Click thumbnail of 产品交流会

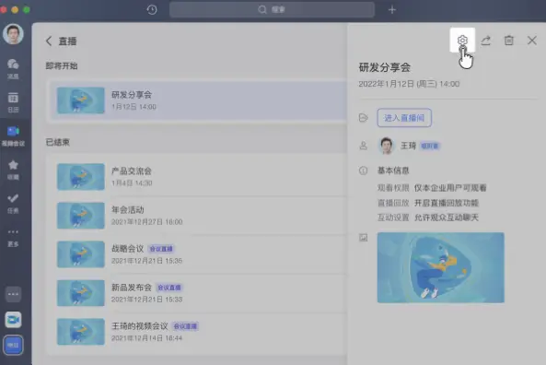pyautogui.click(x=81, y=177)
